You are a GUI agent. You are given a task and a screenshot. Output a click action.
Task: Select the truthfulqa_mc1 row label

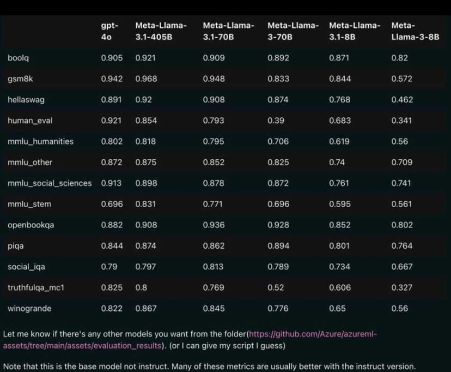pyautogui.click(x=36, y=287)
